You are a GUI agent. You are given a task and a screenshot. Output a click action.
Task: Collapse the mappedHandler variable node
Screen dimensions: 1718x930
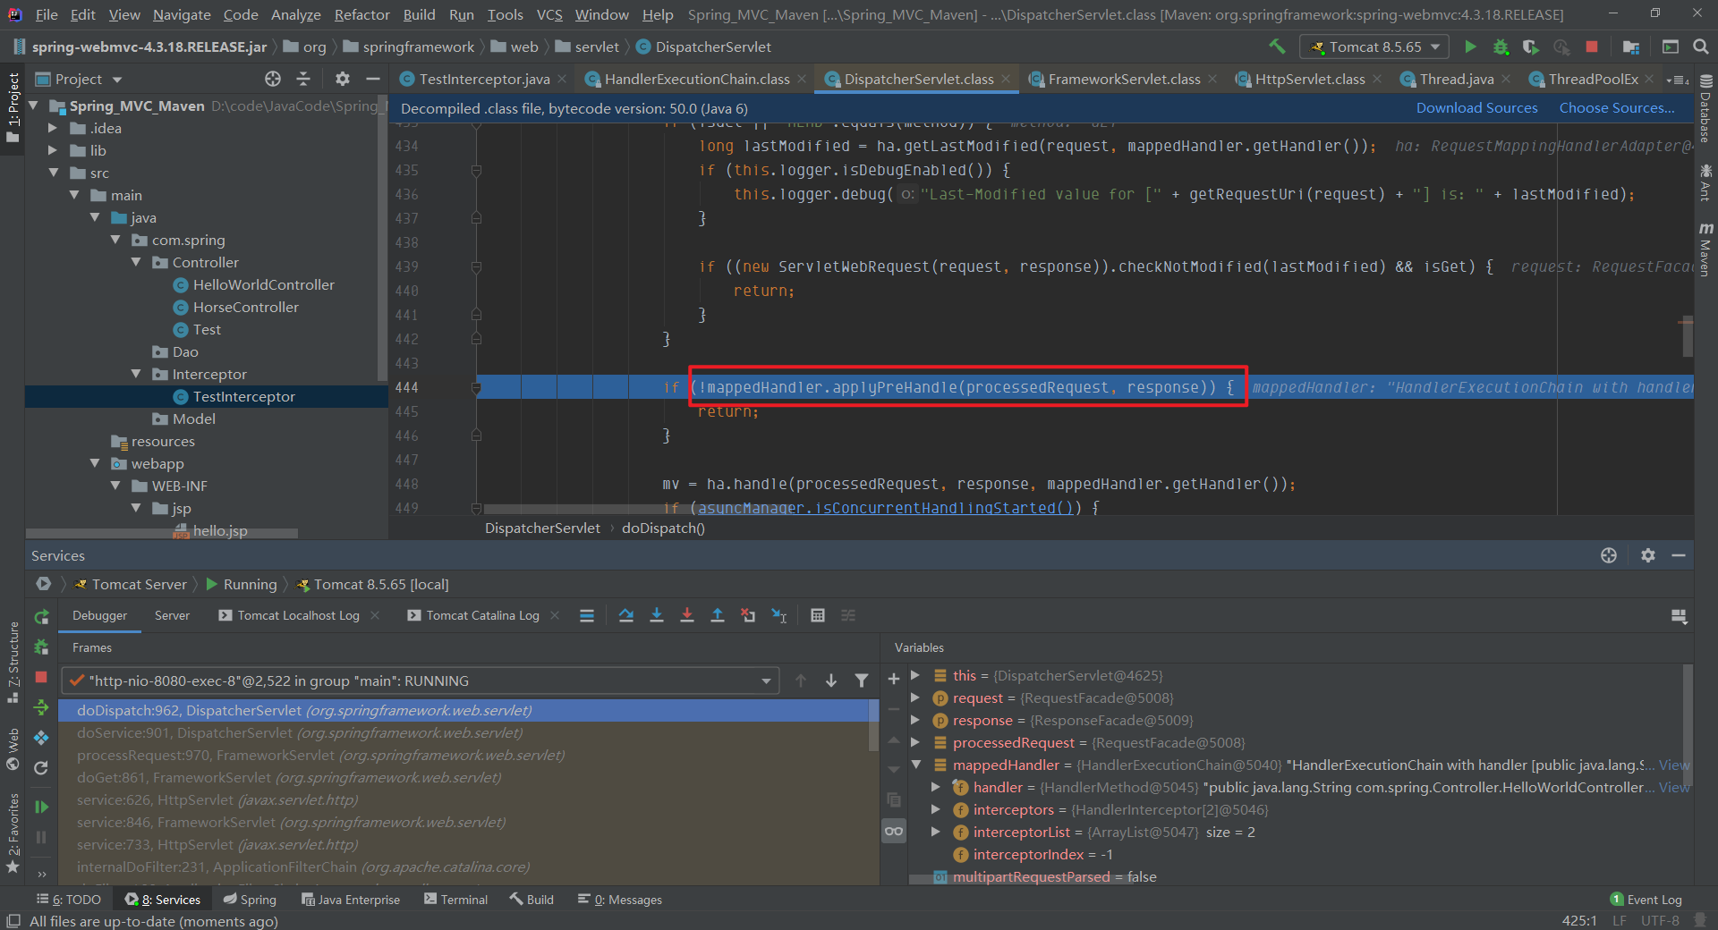[x=916, y=765]
